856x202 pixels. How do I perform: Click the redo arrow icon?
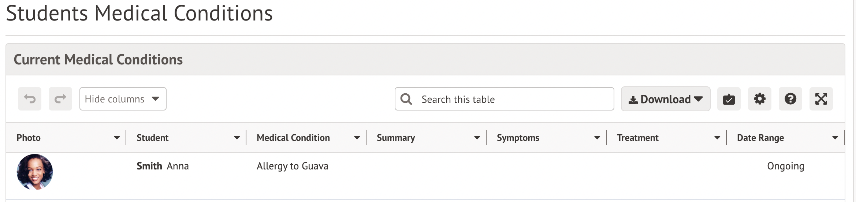click(x=60, y=99)
